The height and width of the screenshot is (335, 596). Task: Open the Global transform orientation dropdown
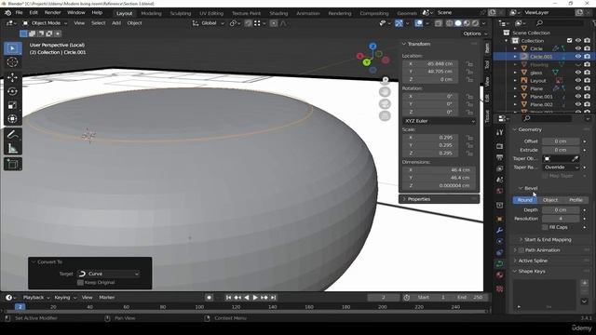[208, 23]
